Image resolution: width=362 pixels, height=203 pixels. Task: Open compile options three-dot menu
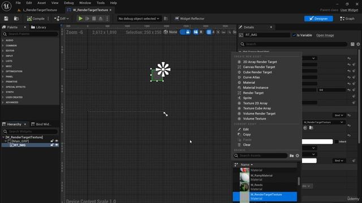(x=48, y=19)
